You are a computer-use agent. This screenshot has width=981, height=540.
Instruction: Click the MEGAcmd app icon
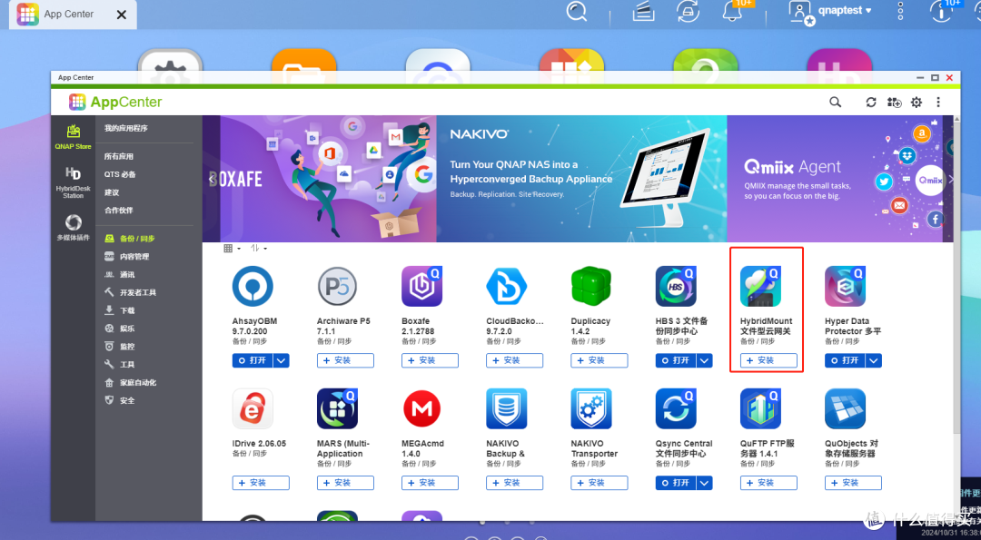click(421, 408)
